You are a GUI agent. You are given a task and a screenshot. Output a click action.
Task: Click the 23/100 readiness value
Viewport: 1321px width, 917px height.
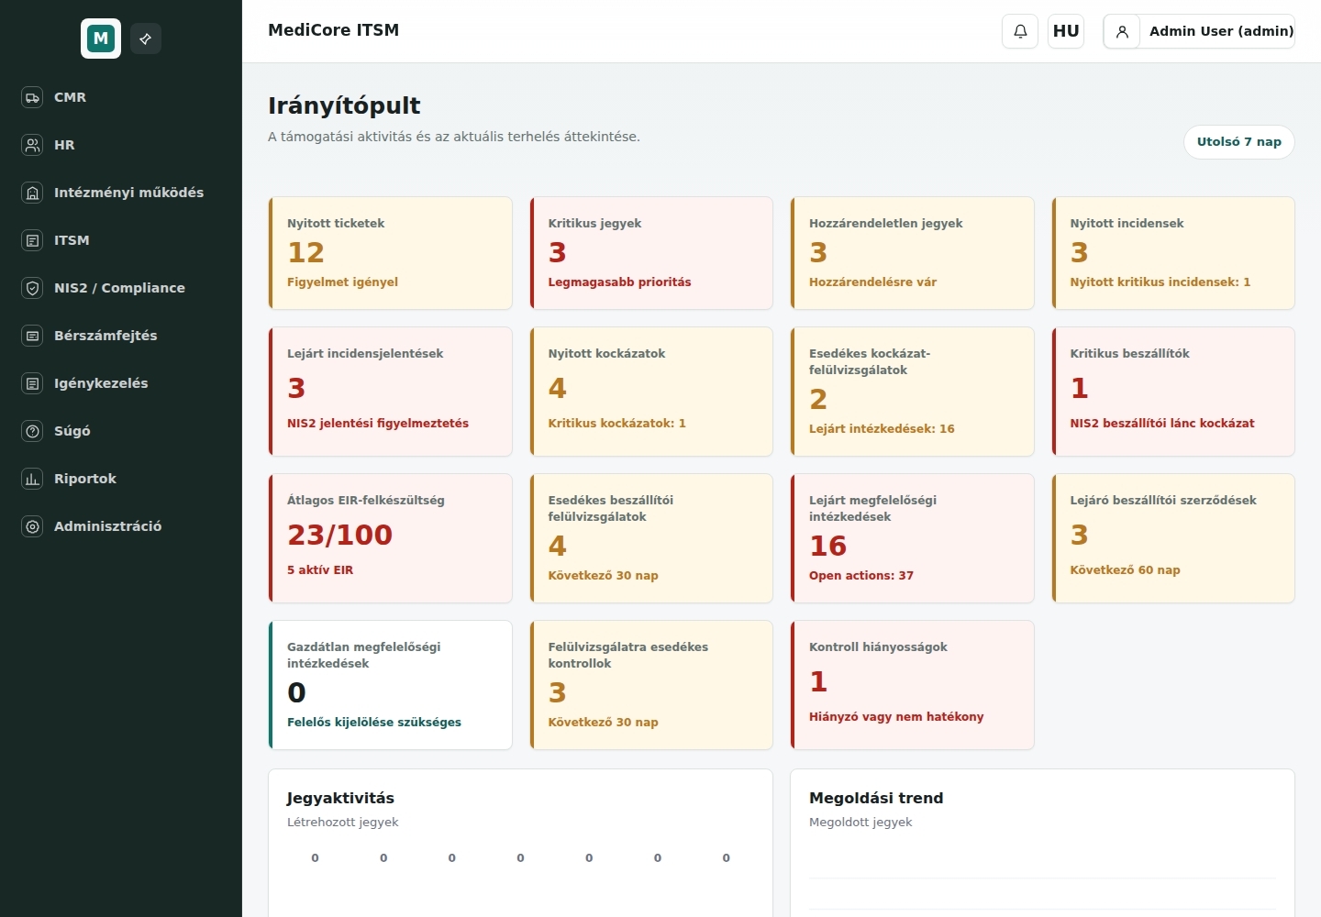click(339, 535)
